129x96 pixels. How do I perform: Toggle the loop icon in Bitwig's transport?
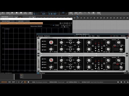pyautogui.click(x=63, y=13)
